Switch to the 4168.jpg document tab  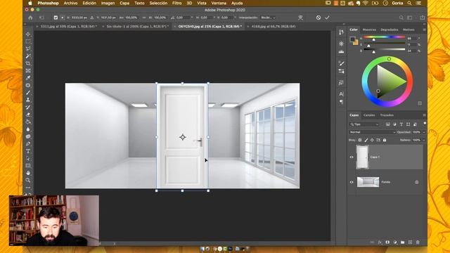click(274, 27)
